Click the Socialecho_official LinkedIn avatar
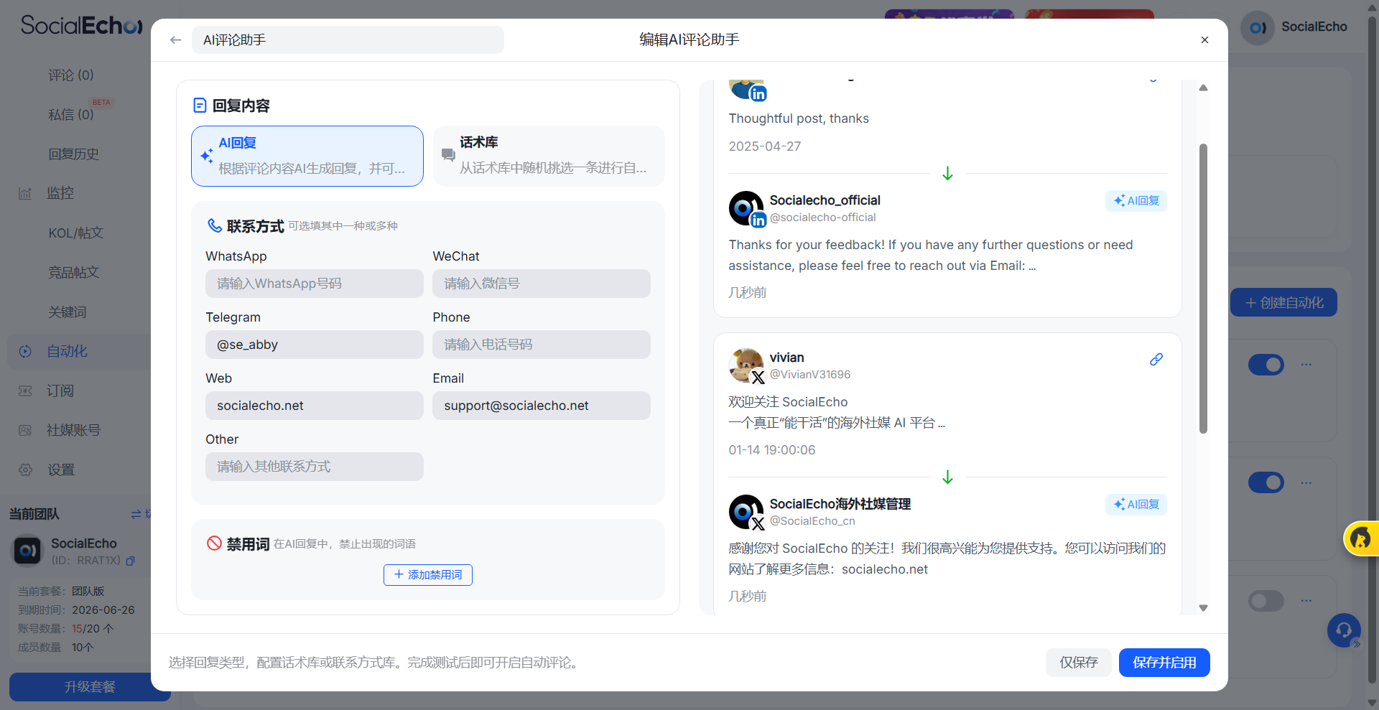Viewport: 1379px width, 710px height. (x=746, y=208)
